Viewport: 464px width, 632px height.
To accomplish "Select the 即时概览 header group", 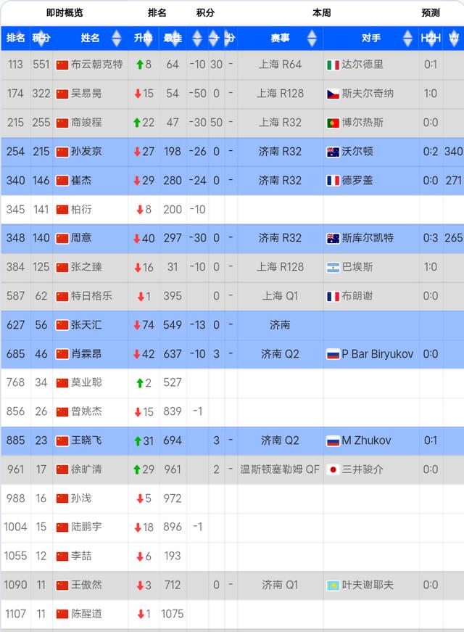I will click(x=65, y=12).
